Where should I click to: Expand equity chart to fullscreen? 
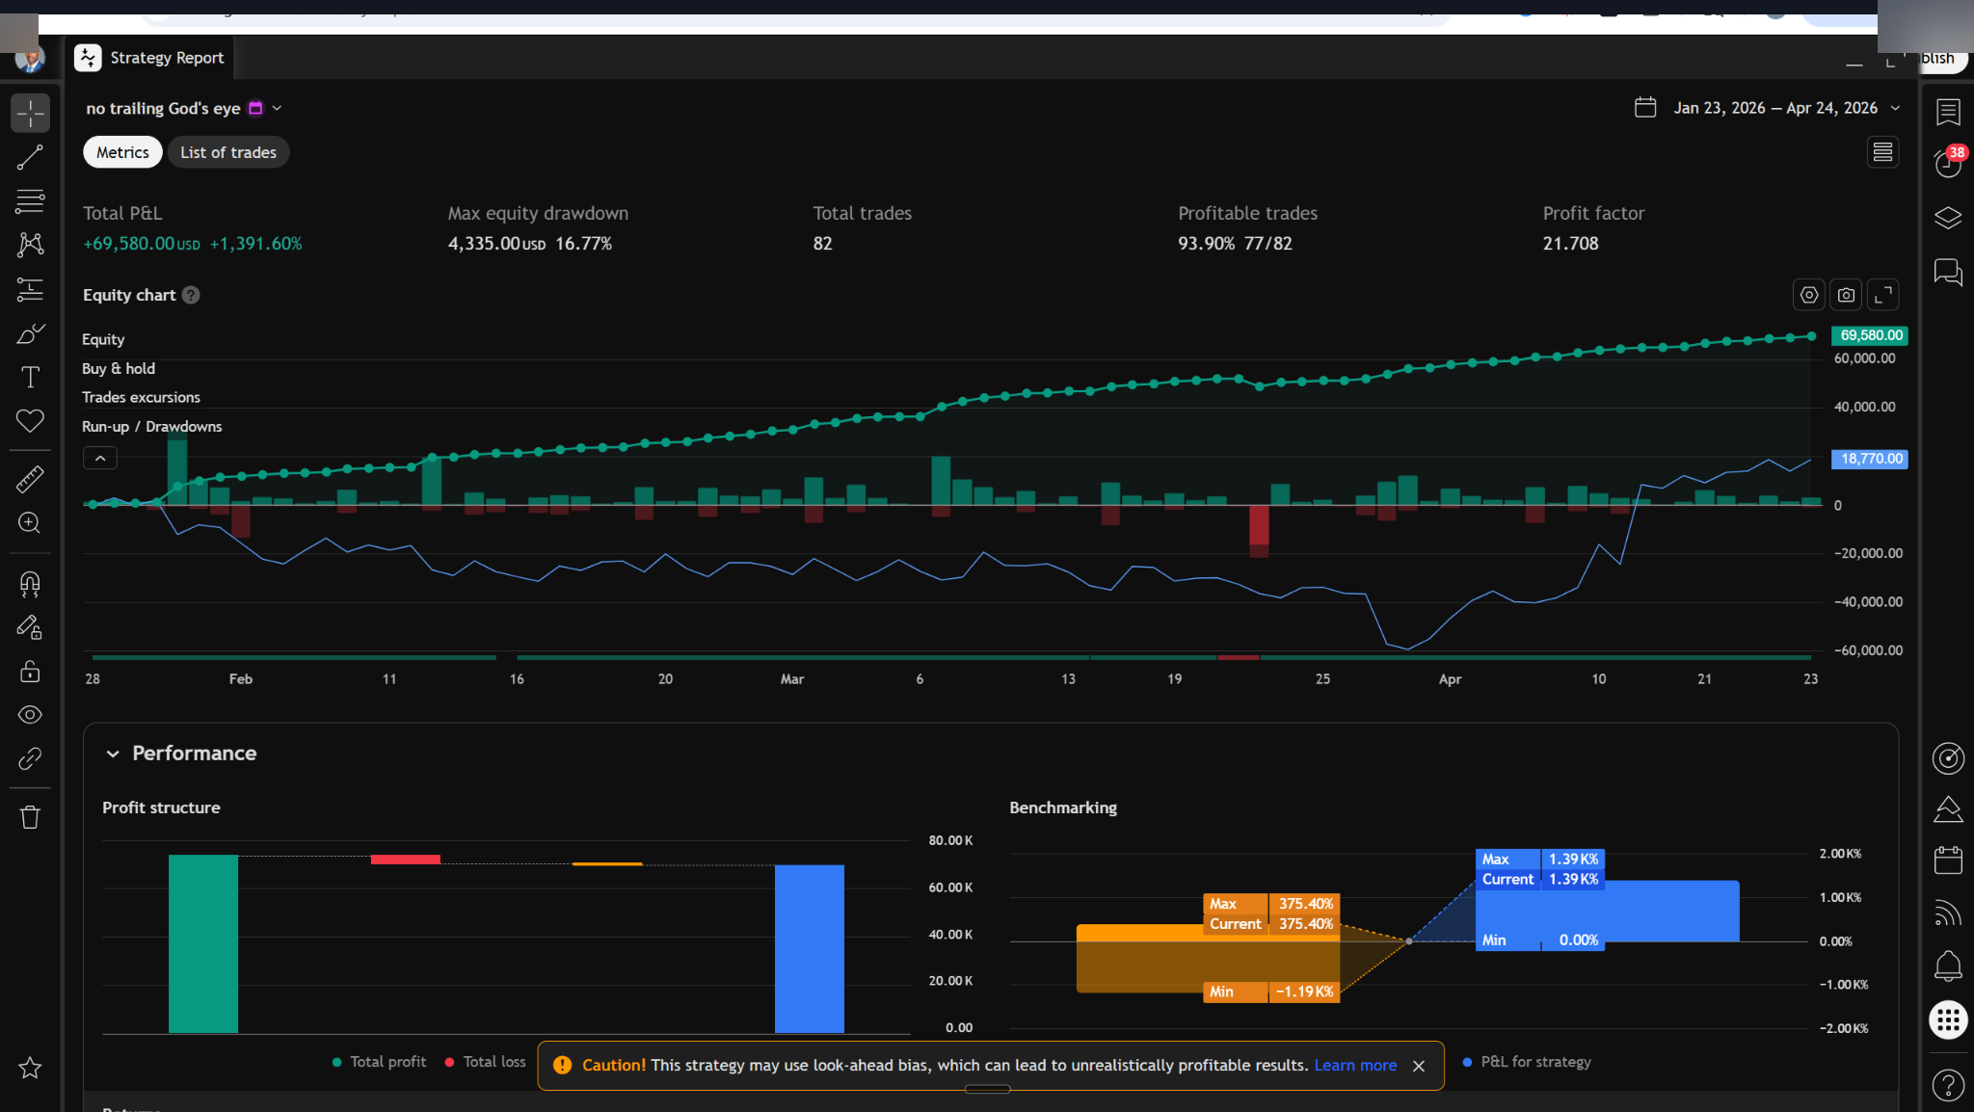1882,295
